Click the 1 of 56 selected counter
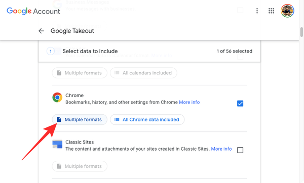304x183 pixels. 235,51
